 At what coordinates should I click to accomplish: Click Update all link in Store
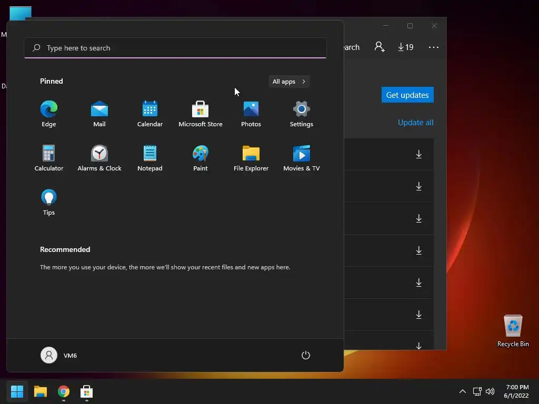point(415,122)
